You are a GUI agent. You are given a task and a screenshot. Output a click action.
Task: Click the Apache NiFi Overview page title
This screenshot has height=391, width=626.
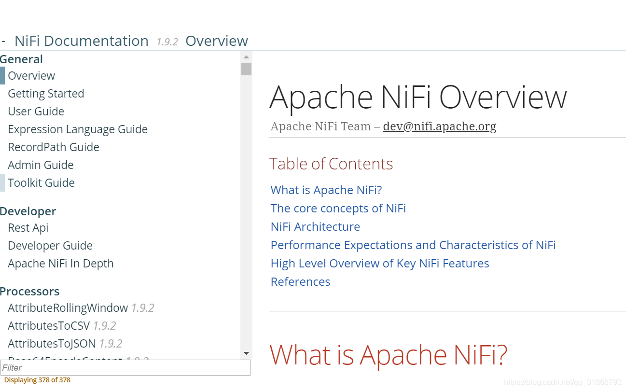(418, 97)
